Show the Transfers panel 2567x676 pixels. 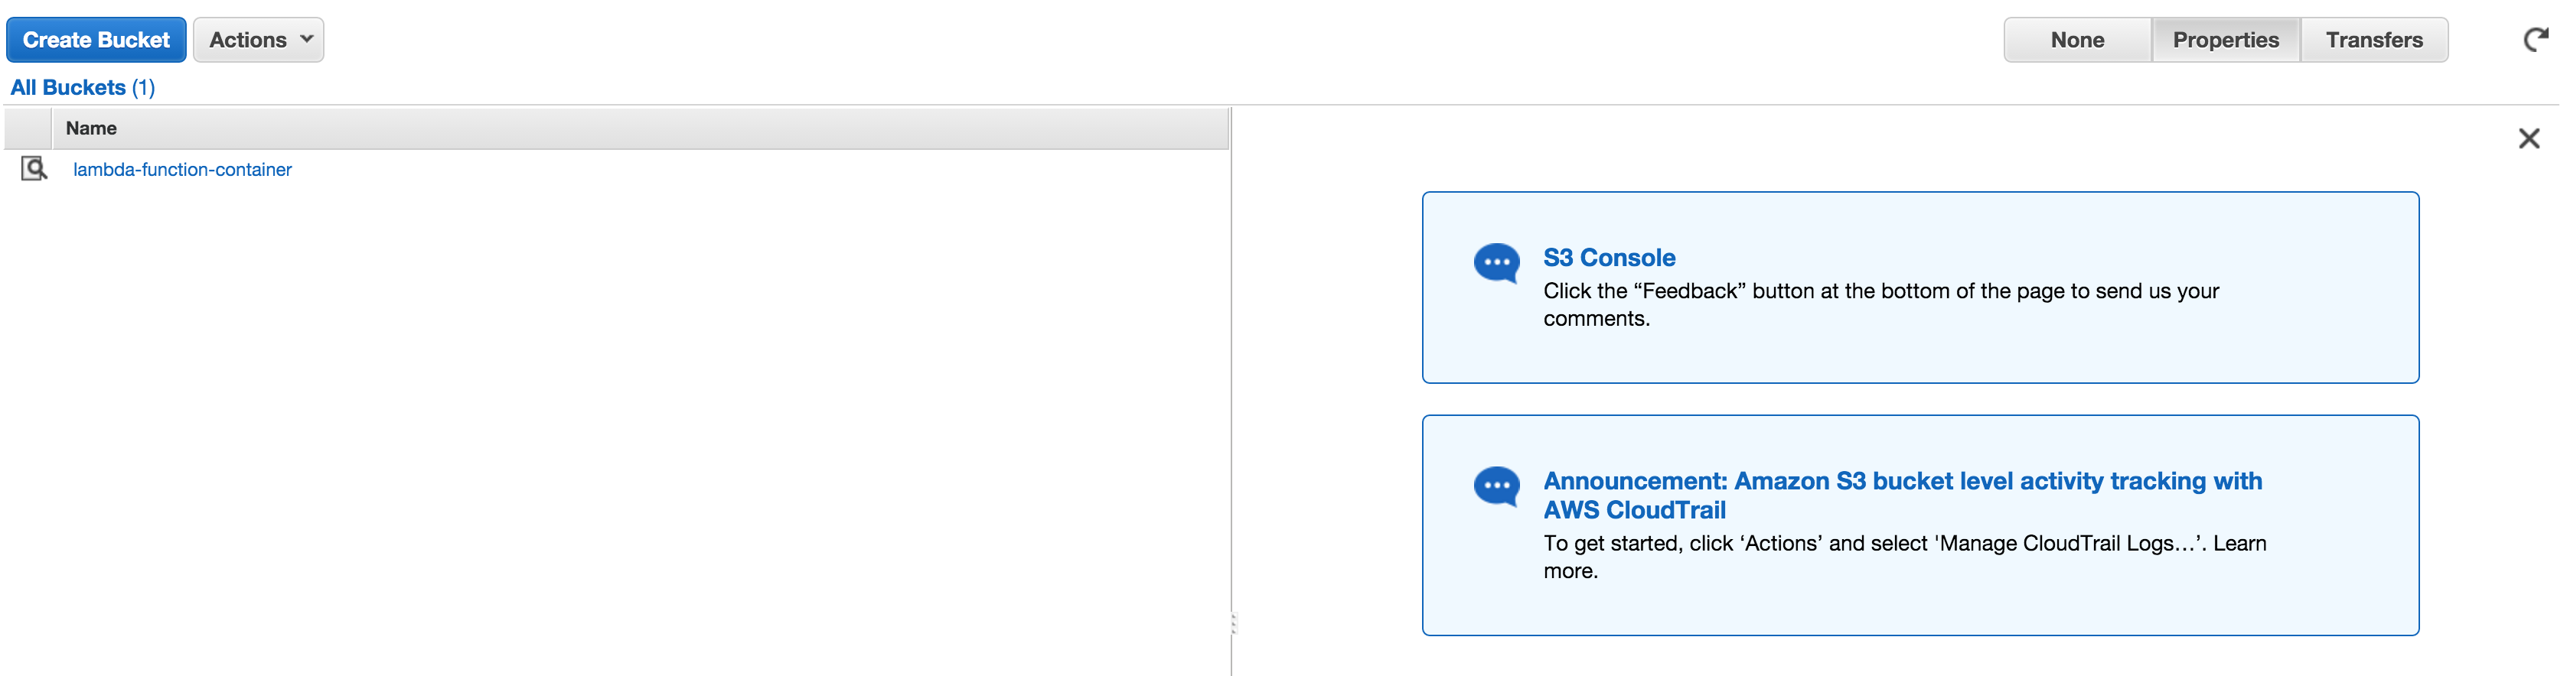[2373, 40]
